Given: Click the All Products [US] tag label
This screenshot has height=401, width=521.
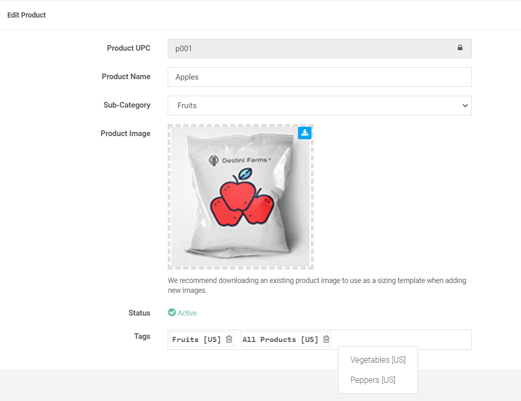Looking at the screenshot, I should click(x=280, y=339).
